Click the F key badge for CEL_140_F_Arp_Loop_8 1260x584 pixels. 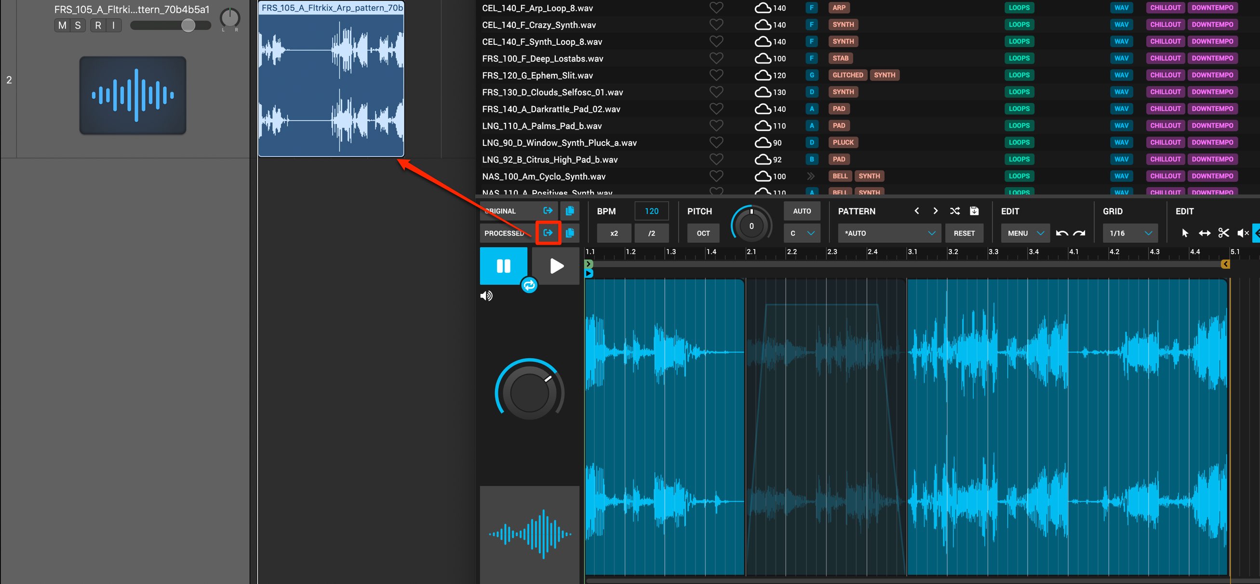coord(811,8)
